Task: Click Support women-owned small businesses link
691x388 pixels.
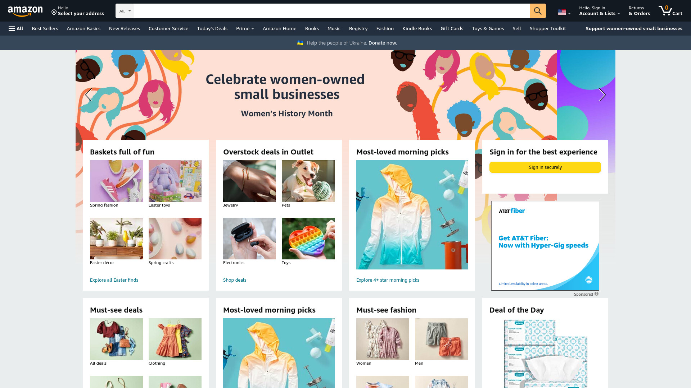Action: pos(634,28)
